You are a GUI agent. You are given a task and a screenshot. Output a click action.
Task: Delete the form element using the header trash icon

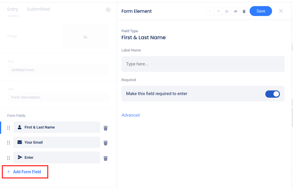[x=244, y=11]
